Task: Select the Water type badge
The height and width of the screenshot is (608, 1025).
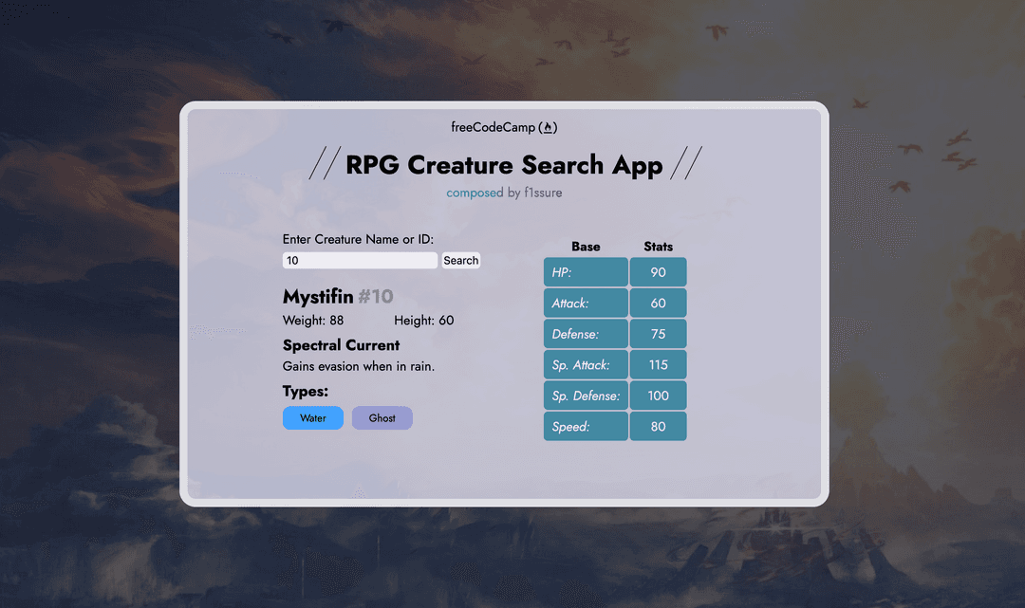Action: click(x=312, y=417)
